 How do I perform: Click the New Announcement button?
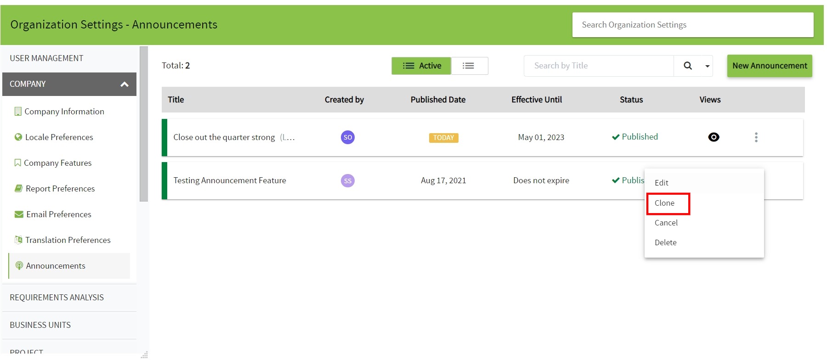[770, 66]
